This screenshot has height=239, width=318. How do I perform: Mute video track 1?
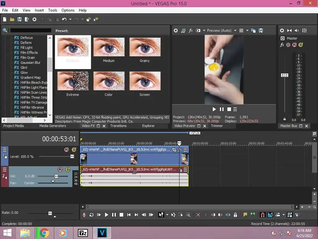(66, 150)
